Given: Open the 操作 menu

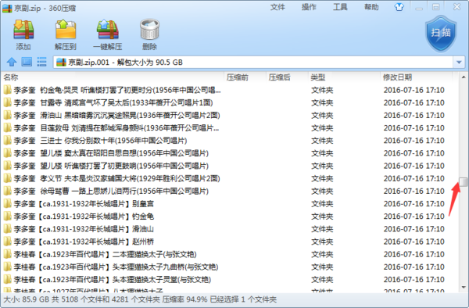Looking at the screenshot, I should click(309, 7).
